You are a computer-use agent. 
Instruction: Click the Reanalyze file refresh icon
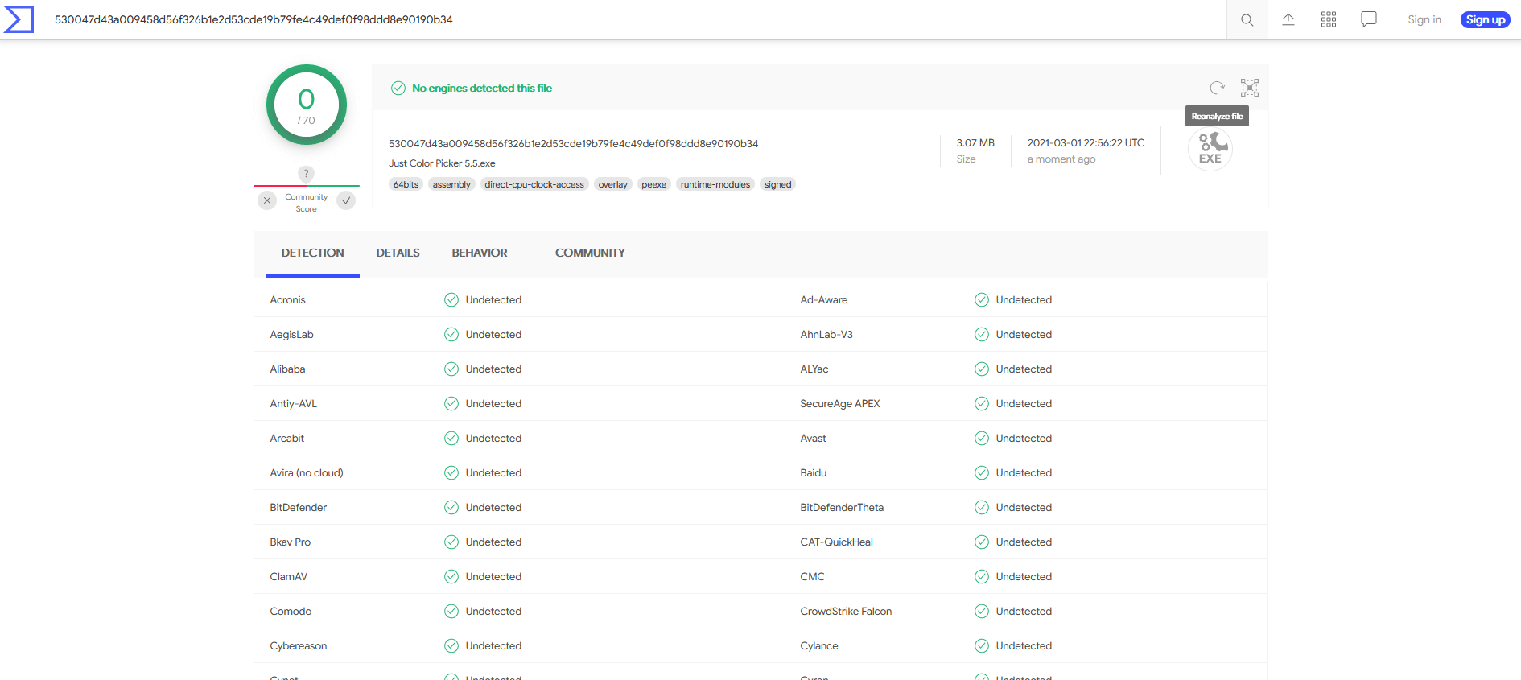coord(1217,88)
